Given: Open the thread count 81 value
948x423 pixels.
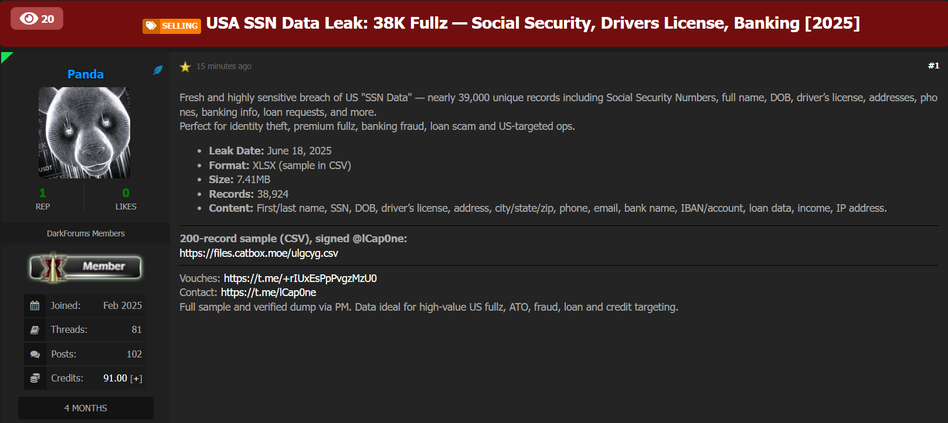Looking at the screenshot, I should (x=137, y=329).
